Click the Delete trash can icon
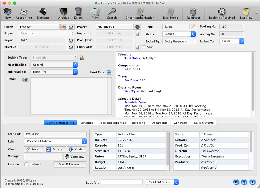 pos(78,13)
